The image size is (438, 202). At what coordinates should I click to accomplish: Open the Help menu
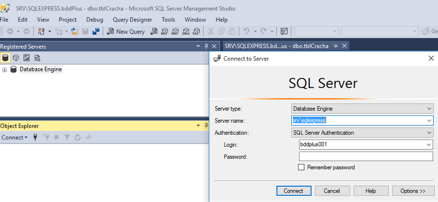click(222, 20)
